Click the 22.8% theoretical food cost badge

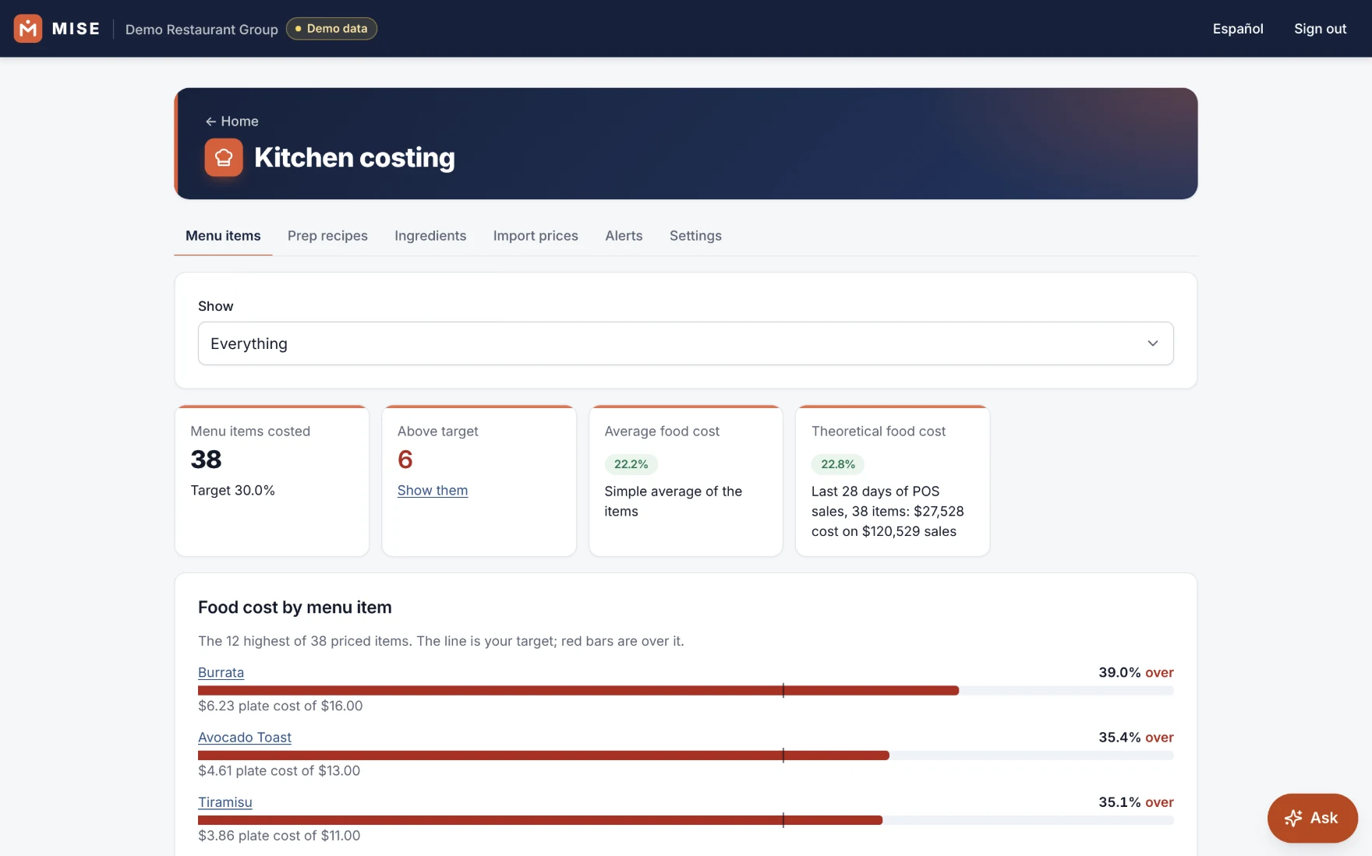click(x=838, y=464)
